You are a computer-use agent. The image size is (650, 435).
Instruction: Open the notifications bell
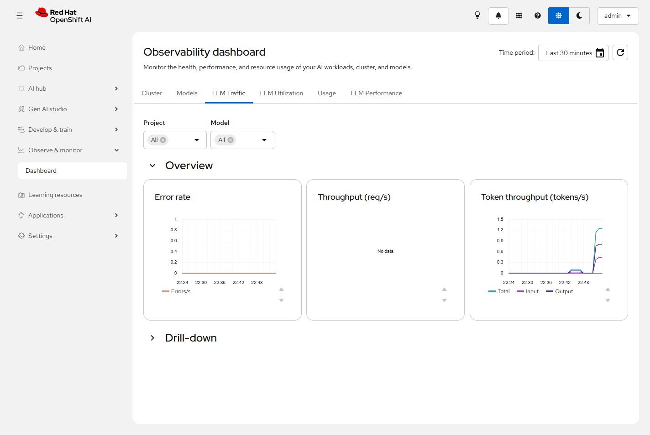(x=498, y=16)
